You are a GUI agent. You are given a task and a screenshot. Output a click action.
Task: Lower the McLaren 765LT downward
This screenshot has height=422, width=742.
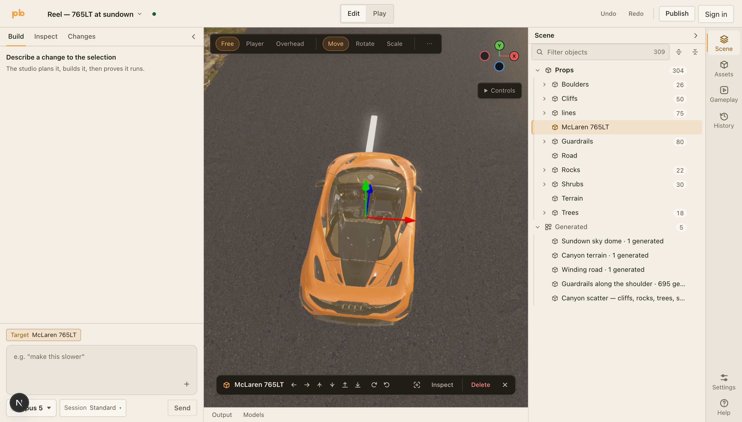pyautogui.click(x=358, y=385)
